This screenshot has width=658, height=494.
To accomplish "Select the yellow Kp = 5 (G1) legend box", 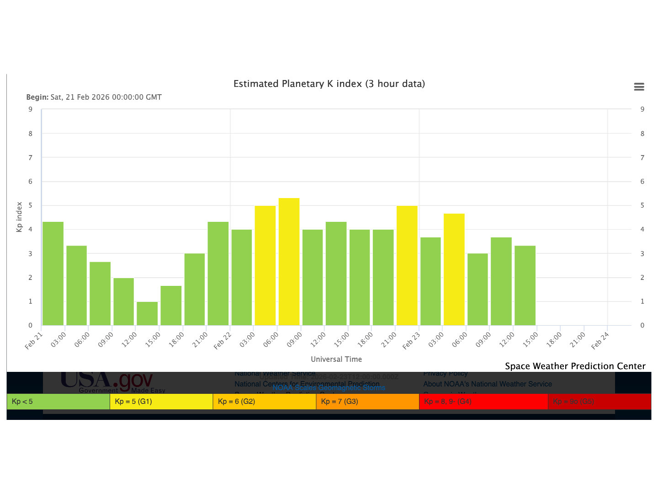I will point(161,402).
